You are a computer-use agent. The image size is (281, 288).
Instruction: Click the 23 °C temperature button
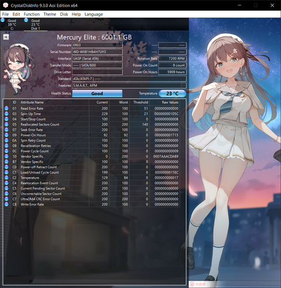click(172, 93)
